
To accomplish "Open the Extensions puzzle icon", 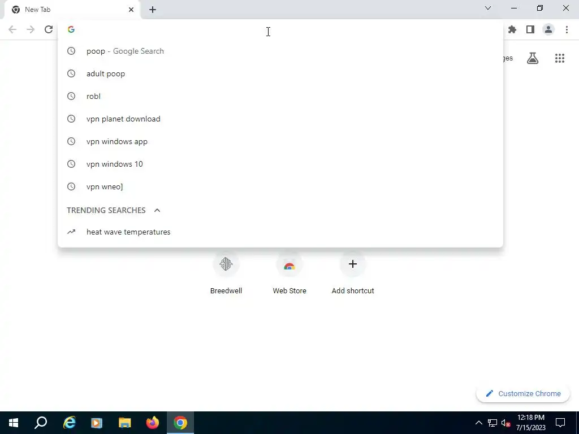I will pos(512,29).
